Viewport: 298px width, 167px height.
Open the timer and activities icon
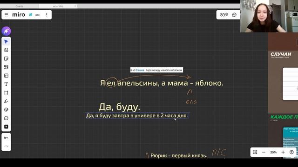click(x=223, y=14)
